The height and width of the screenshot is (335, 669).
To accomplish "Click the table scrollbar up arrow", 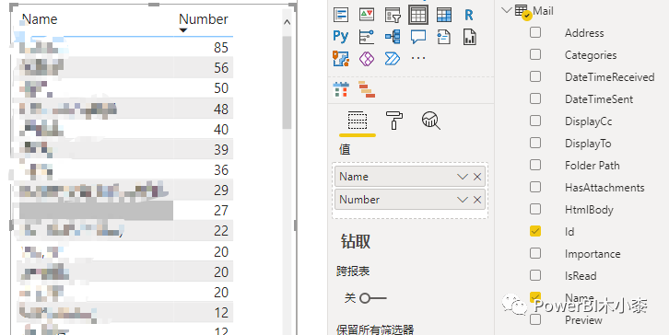I will click(x=287, y=22).
